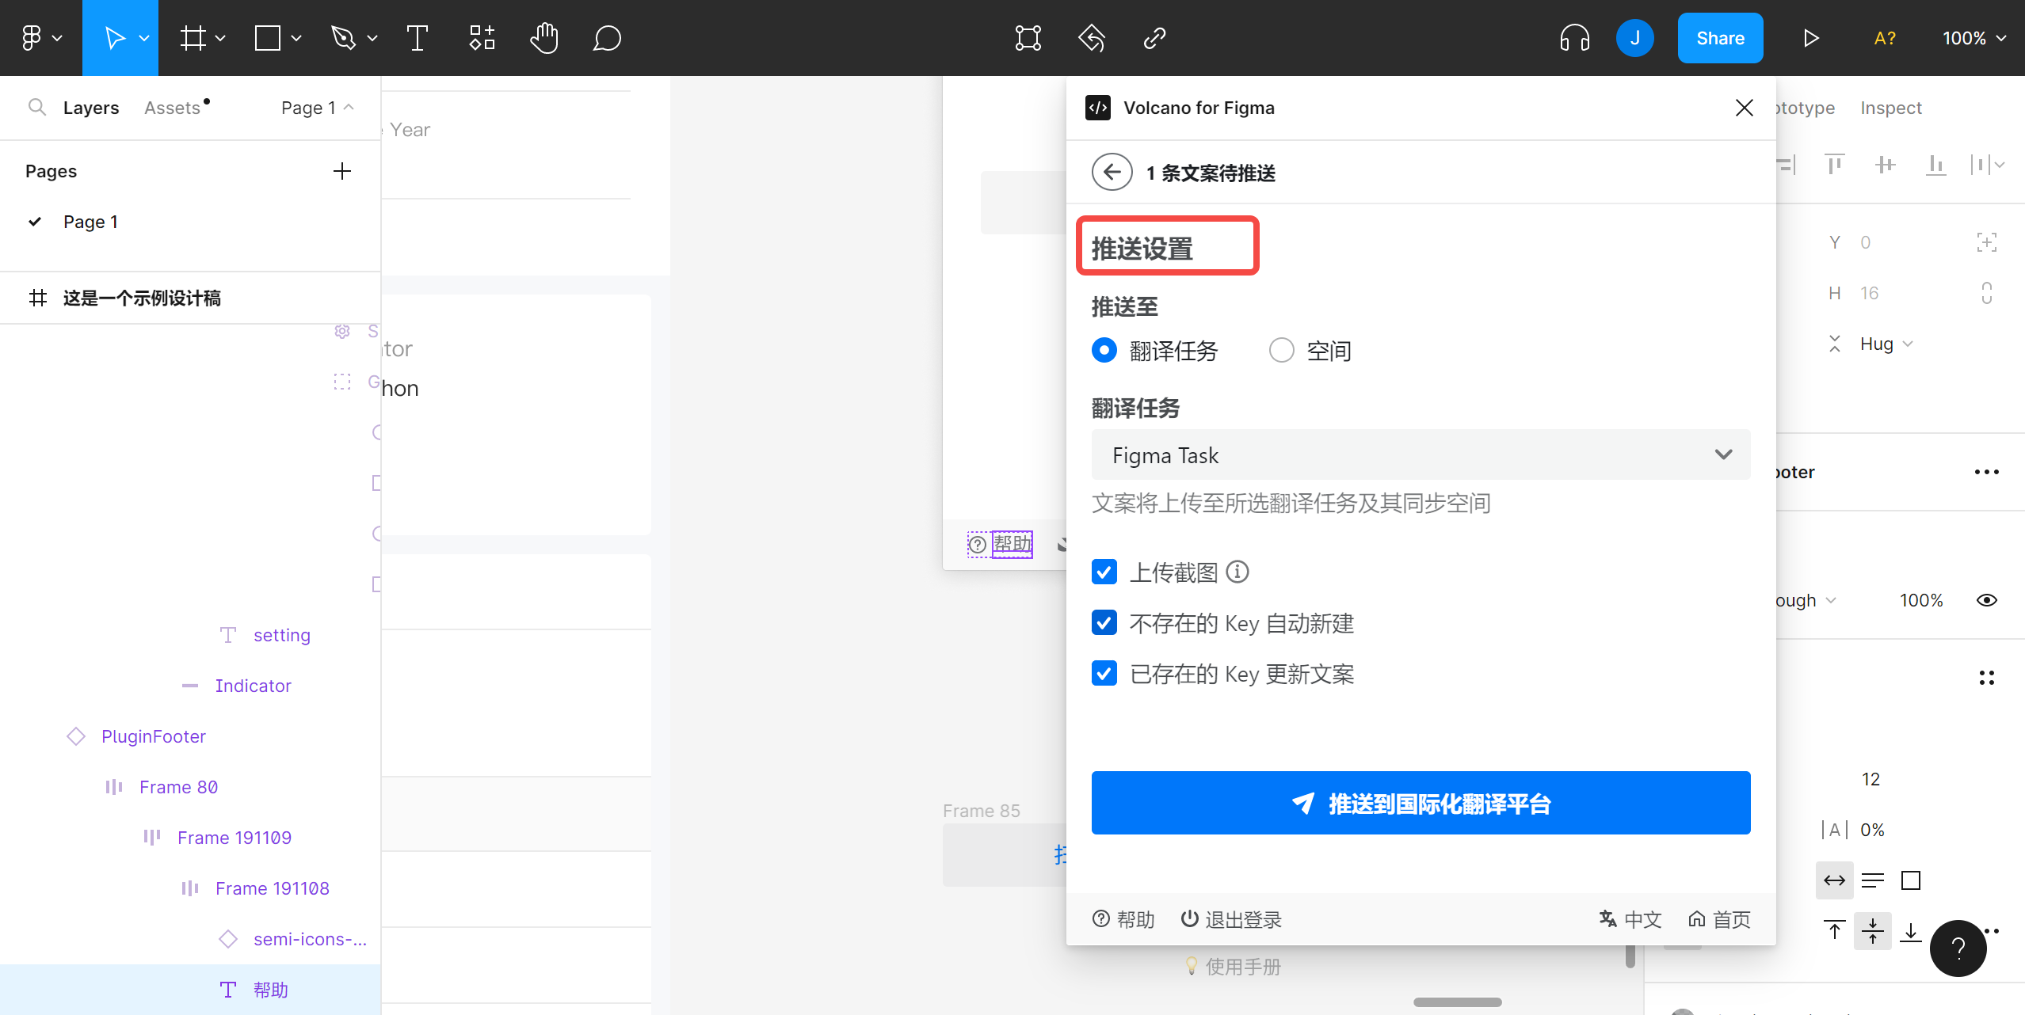The image size is (2025, 1015).
Task: Select the Text tool in toolbar
Action: coord(417,38)
